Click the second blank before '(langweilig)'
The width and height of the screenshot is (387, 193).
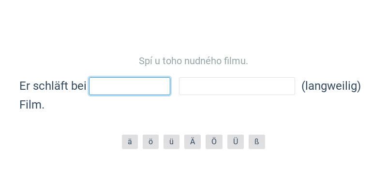(x=237, y=86)
